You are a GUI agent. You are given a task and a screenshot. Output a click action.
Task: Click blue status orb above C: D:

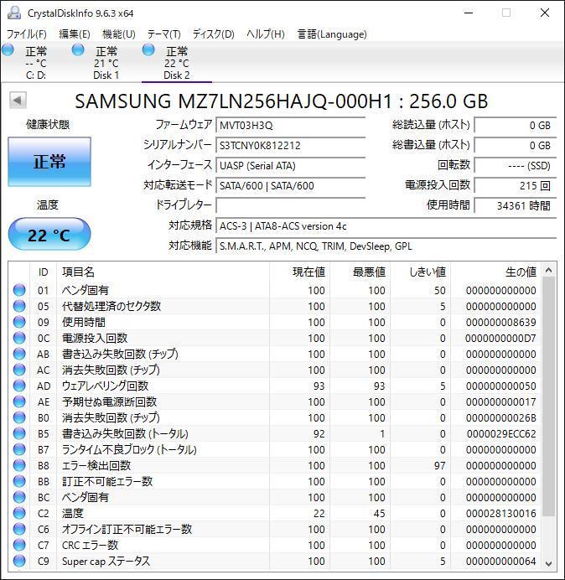click(x=8, y=49)
